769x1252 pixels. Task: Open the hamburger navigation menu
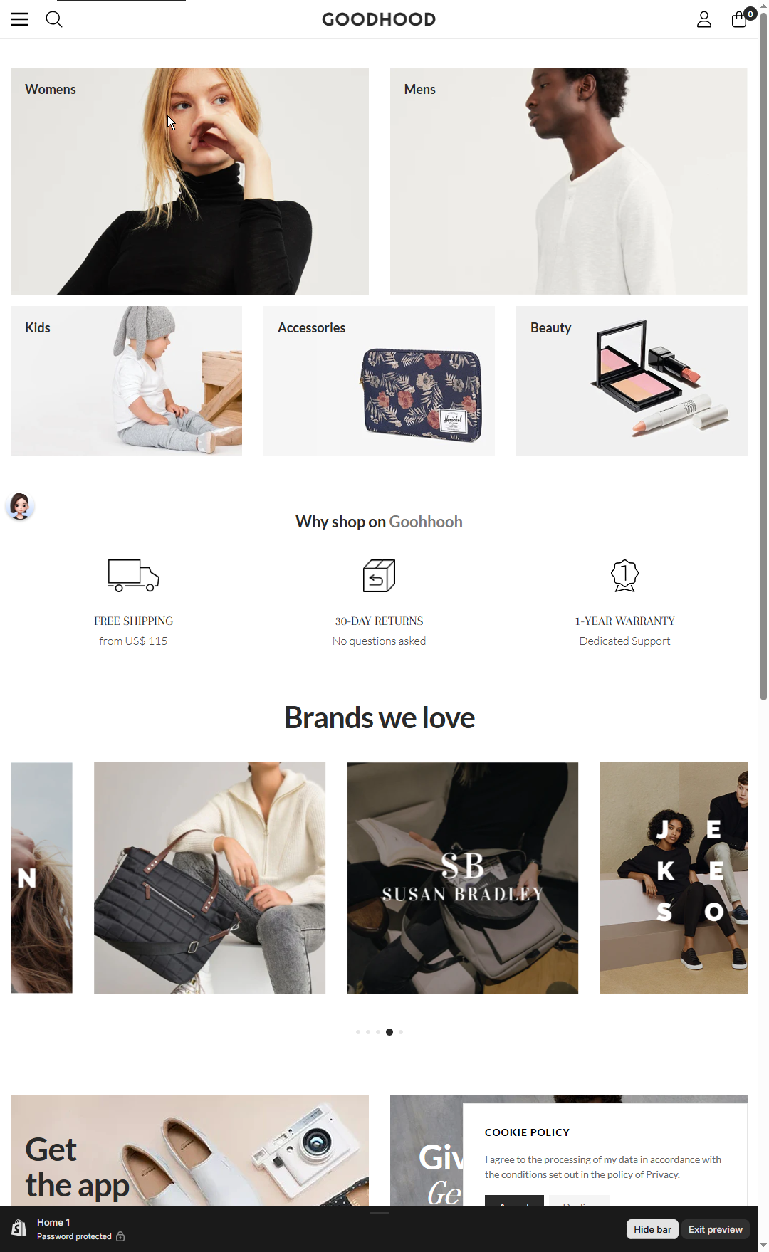[19, 19]
